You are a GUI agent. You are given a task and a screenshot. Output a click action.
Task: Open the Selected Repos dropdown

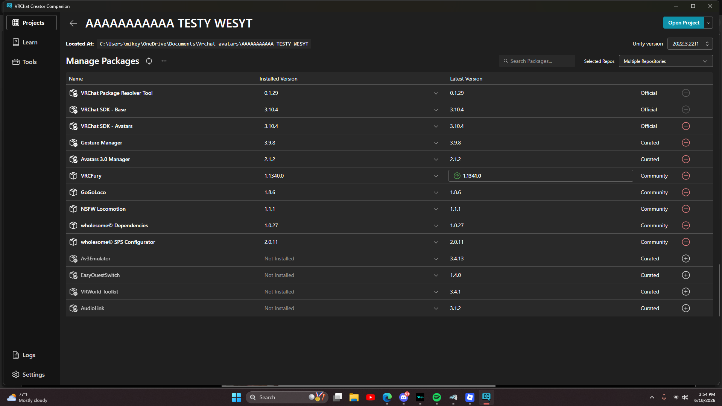pyautogui.click(x=666, y=61)
